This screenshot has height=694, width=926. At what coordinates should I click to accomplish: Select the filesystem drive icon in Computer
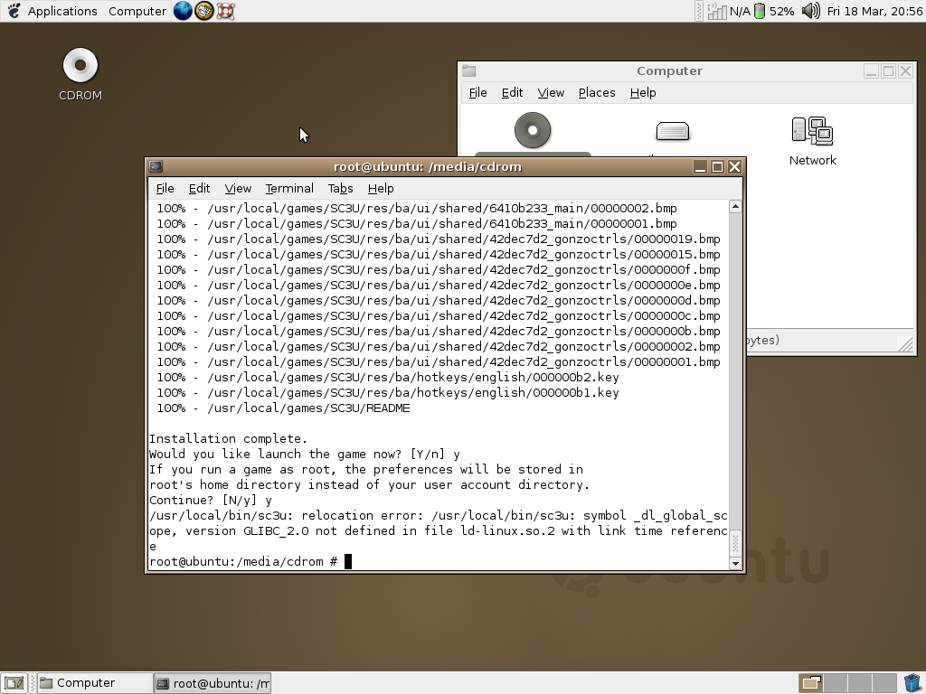(672, 132)
